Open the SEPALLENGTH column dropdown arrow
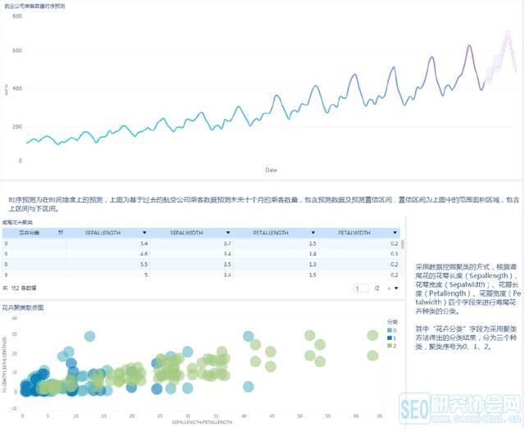Image resolution: width=525 pixels, height=431 pixels. 144,233
